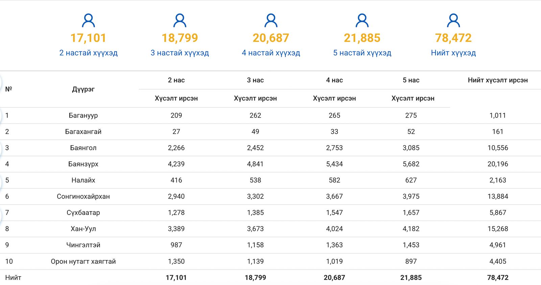The image size is (541, 285).
Task: Click Орон нутагт хаягтай total 4,405
Action: [498, 261]
